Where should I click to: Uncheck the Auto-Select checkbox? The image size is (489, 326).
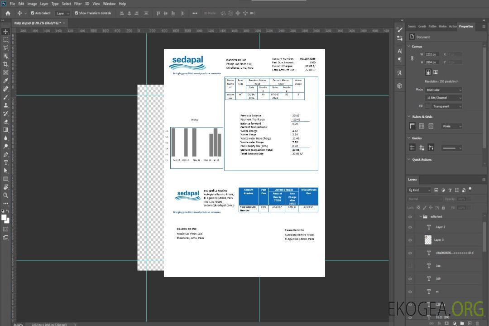point(33,13)
